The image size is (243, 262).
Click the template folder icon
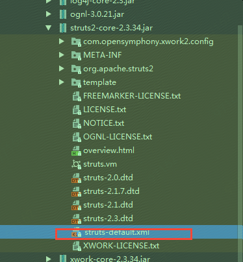(76, 82)
